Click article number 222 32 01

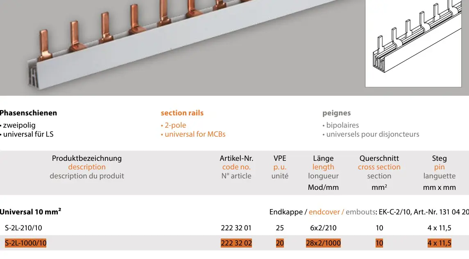[x=236, y=228]
